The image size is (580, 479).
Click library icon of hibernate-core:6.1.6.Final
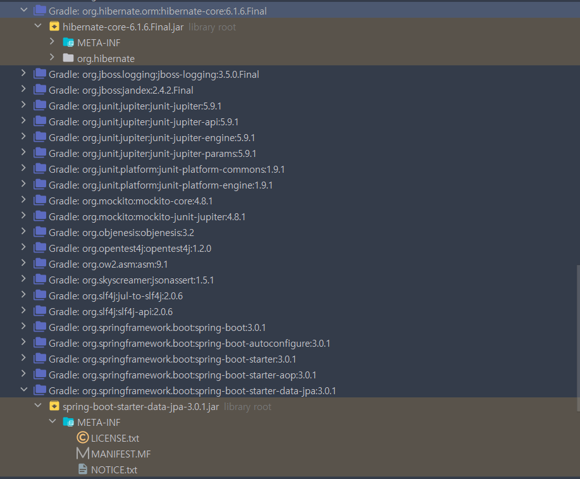coord(40,10)
